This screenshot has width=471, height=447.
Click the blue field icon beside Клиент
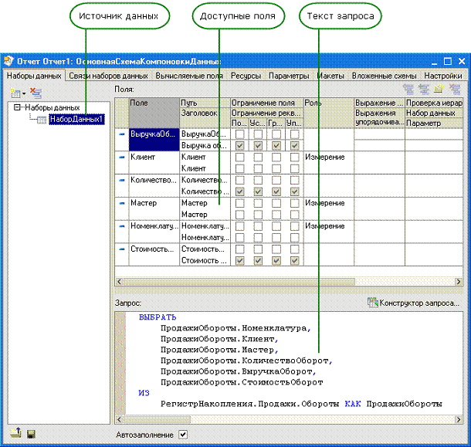coord(121,157)
